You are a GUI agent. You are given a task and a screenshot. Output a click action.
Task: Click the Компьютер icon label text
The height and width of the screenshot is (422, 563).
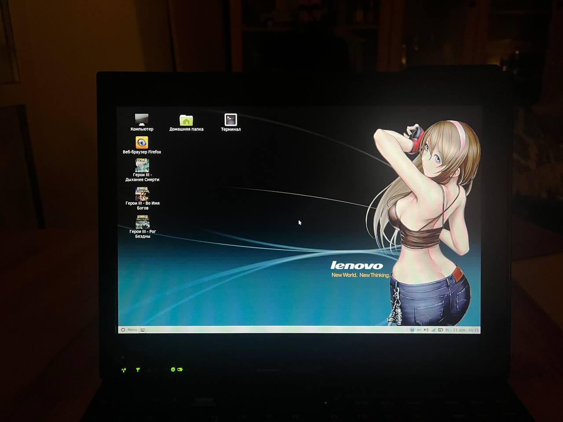(x=142, y=129)
